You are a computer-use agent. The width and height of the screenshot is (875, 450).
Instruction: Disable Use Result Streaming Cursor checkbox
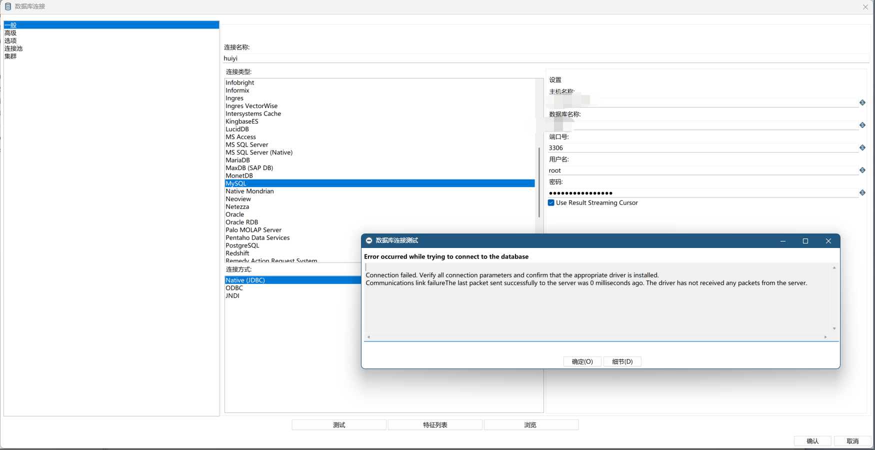[x=551, y=203]
